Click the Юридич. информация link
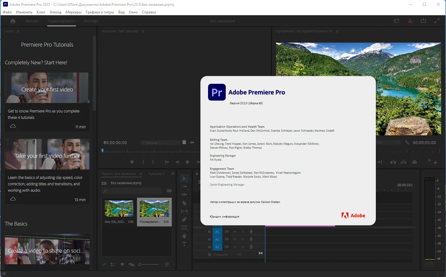 (x=224, y=216)
